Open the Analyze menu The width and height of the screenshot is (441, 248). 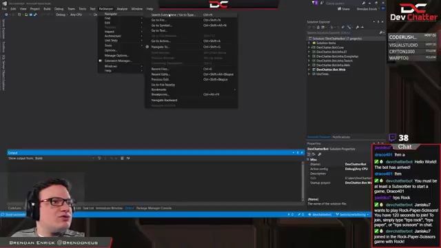tap(122, 9)
